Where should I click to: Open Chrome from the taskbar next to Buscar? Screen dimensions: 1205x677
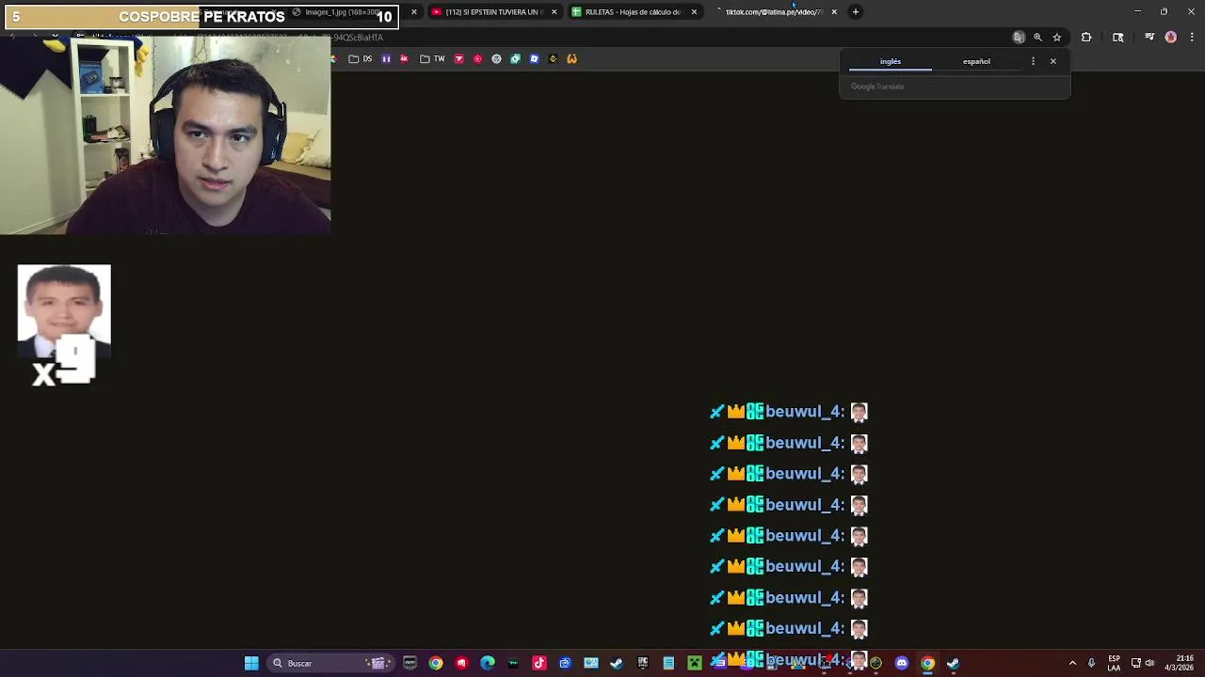click(436, 663)
